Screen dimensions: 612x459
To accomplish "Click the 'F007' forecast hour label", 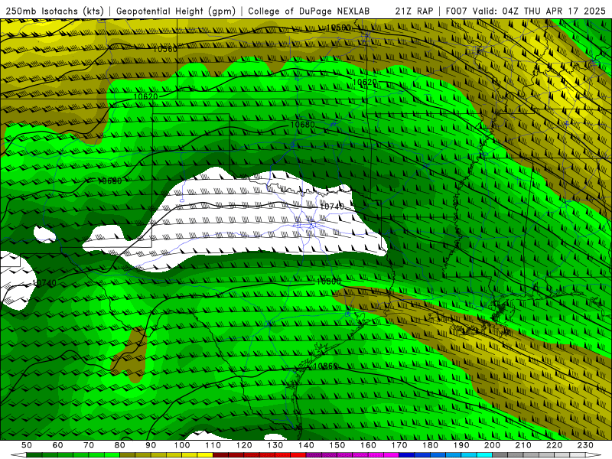I will pos(456,11).
